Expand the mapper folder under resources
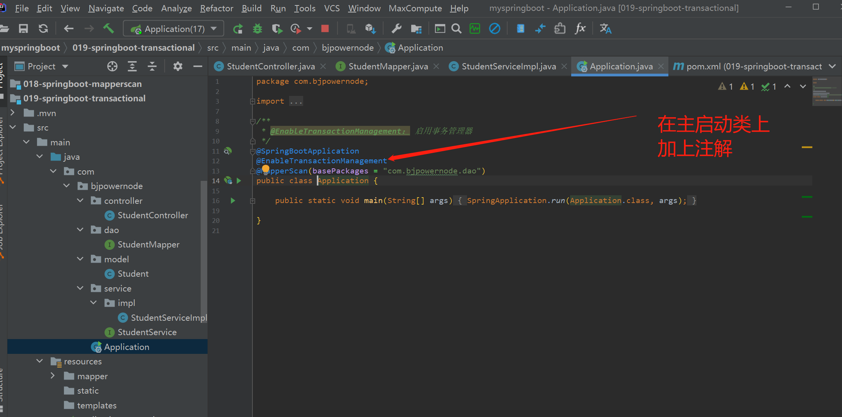The height and width of the screenshot is (417, 842). pyautogui.click(x=53, y=376)
